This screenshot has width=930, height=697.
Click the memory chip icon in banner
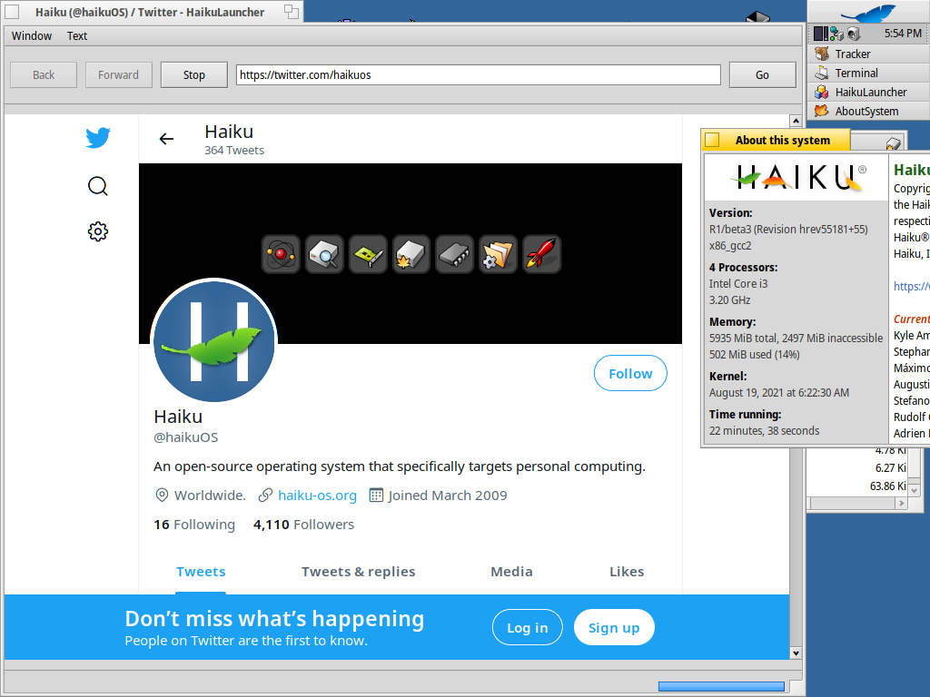(x=454, y=254)
